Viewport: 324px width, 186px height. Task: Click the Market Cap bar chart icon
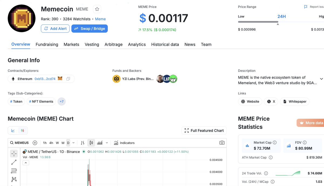(x=247, y=146)
